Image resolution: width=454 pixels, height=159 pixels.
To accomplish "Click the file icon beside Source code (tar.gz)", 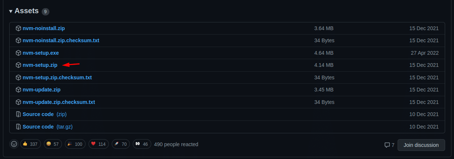I will 18,127.
